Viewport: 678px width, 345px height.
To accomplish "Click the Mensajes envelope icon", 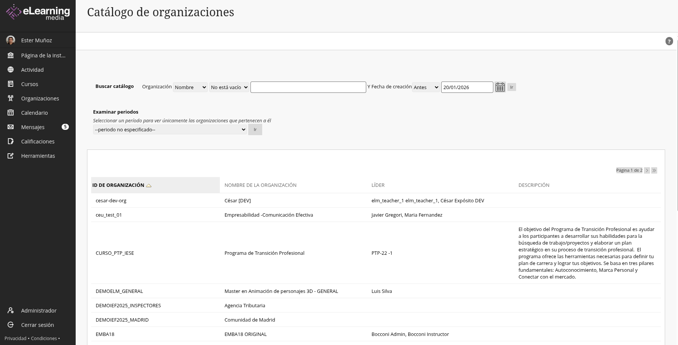I will (11, 127).
